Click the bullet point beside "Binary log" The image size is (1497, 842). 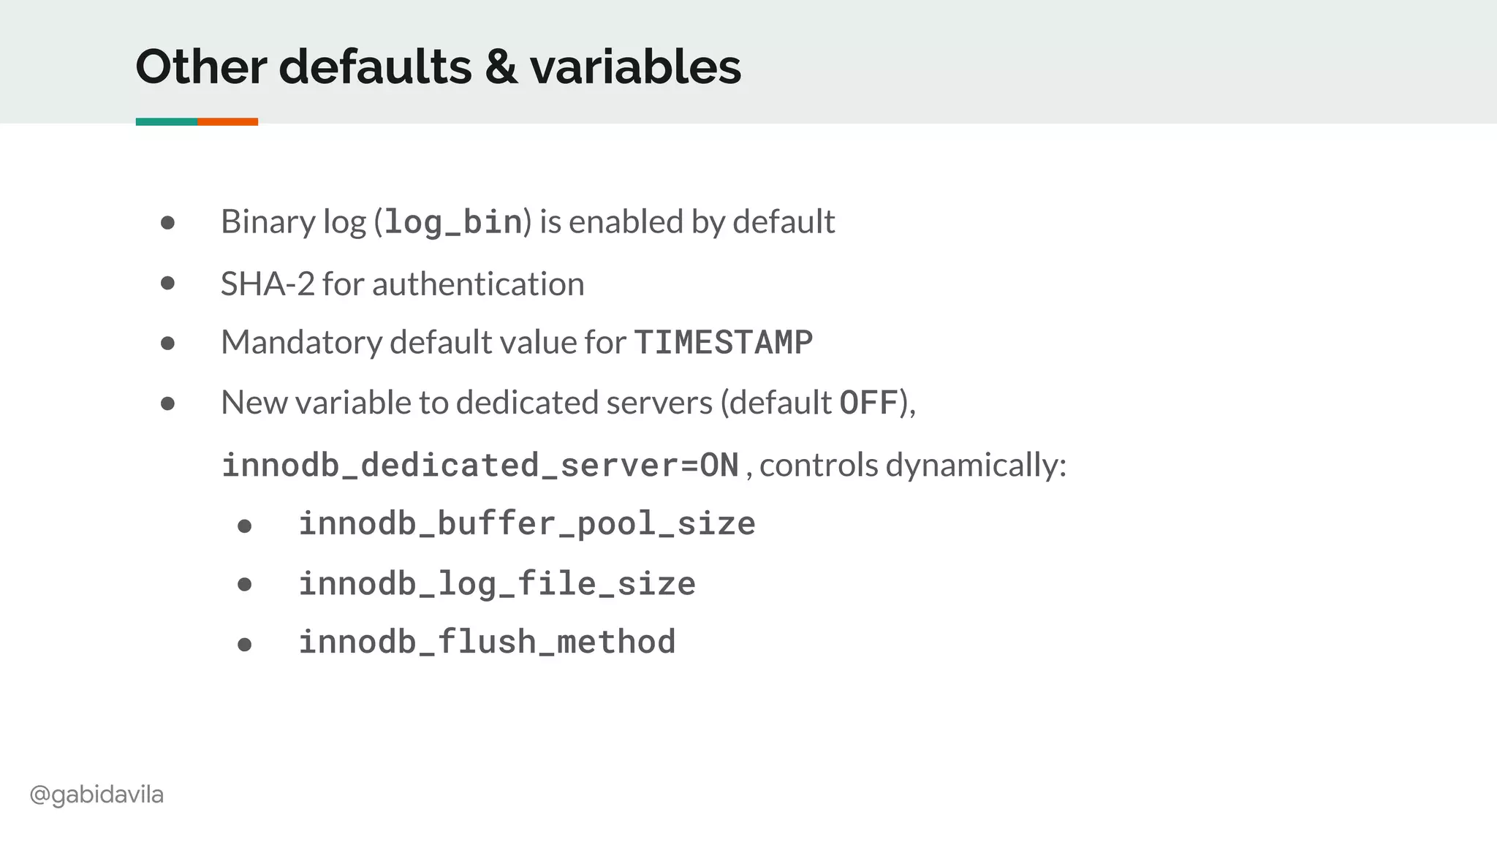(167, 222)
